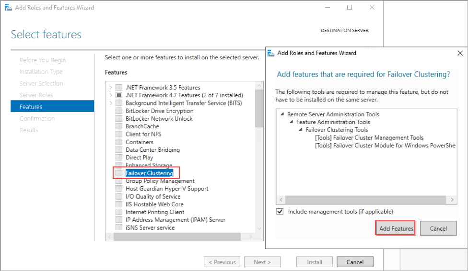468x271 pixels.
Task: Expand Background Intelligent Transfer Service node
Action: tap(111, 103)
